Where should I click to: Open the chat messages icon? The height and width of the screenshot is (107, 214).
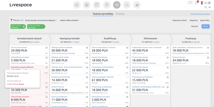pos(190,3)
